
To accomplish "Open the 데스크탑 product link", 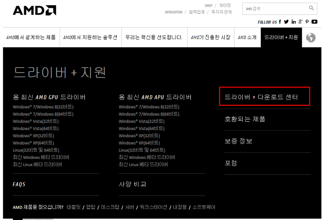I will click(x=110, y=207).
